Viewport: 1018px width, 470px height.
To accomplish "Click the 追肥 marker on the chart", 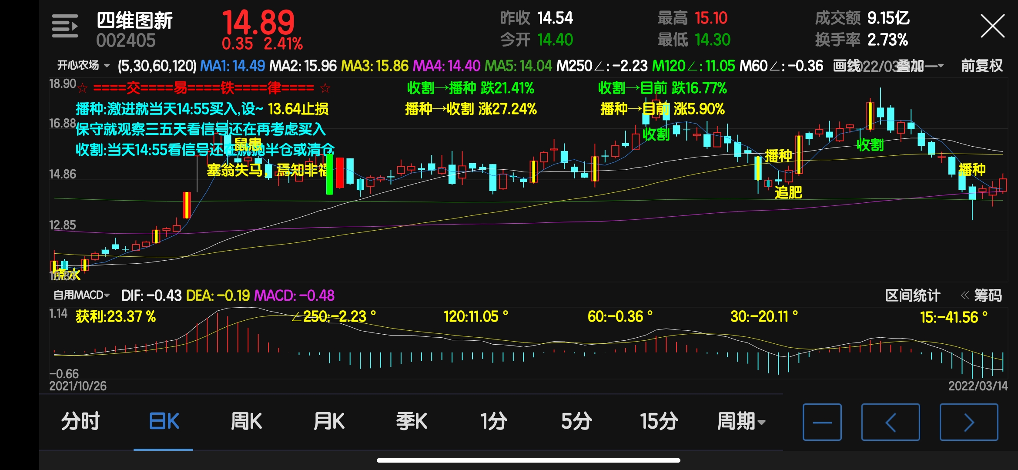I will point(788,192).
